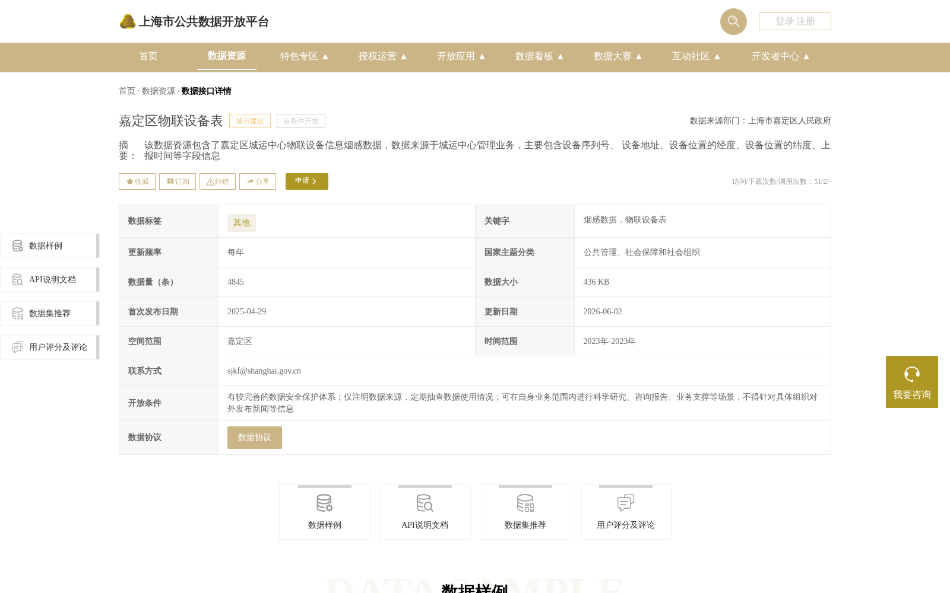Click the 用户评分及评论 text in the left sidebar
Screen dimensions: 950x593
(x=58, y=347)
